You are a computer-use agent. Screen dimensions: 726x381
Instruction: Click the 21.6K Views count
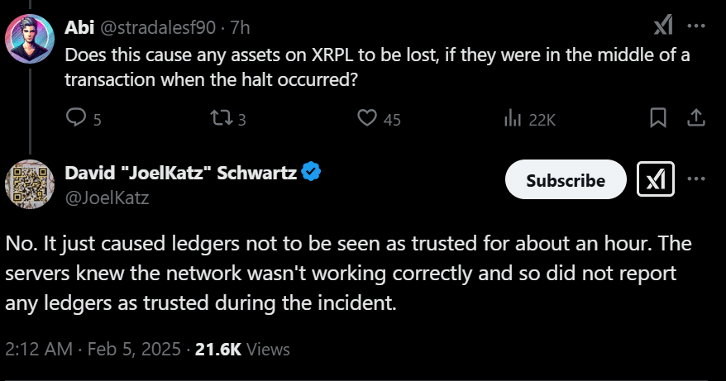243,350
